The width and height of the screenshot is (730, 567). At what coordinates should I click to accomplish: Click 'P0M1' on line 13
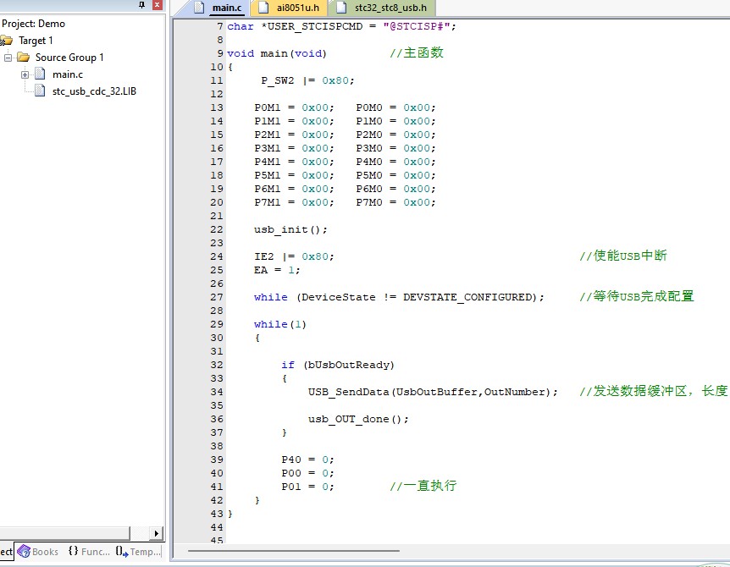point(268,107)
